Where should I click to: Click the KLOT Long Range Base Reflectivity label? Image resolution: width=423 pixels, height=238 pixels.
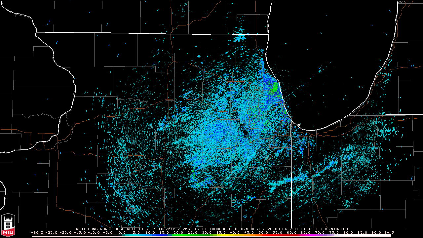point(116,229)
